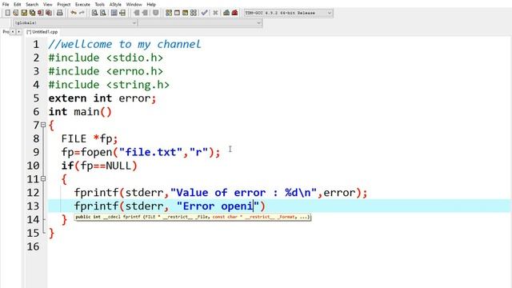This screenshot has width=512, height=288.
Task: Click the red Delete profiling information icon
Action: (x=234, y=13)
